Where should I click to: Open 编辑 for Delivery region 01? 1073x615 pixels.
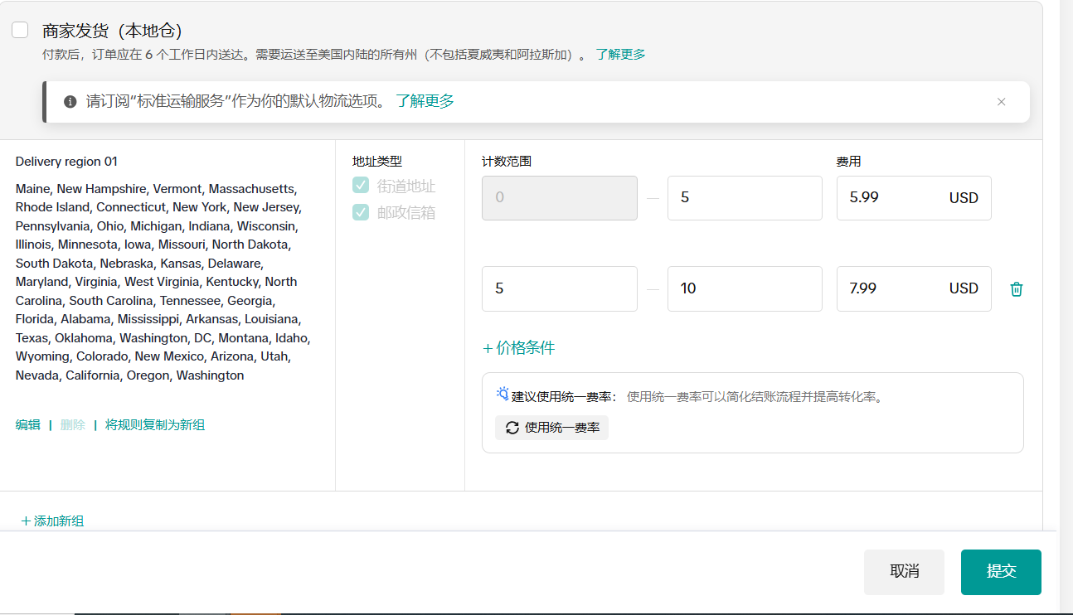pos(27,425)
